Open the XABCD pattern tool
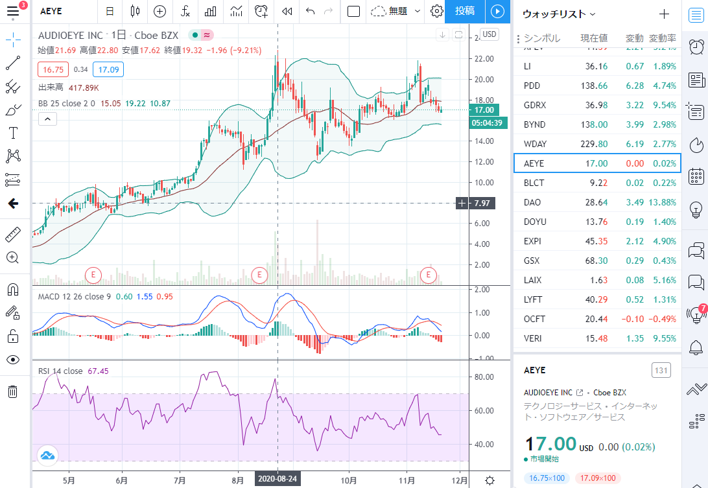Image resolution: width=708 pixels, height=488 pixels. (x=13, y=156)
